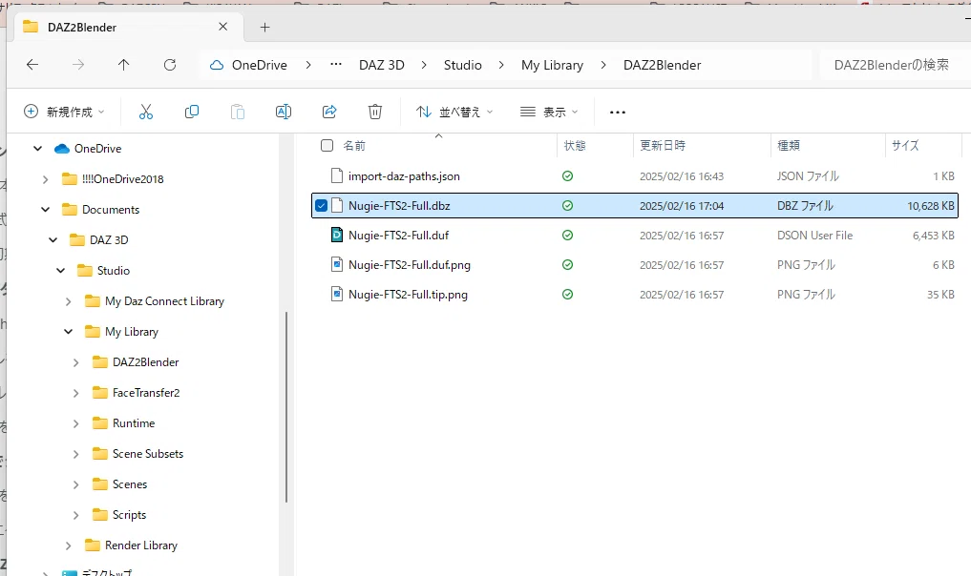The height and width of the screenshot is (576, 971).
Task: Expand the !!!!OneDrive2018 folder node
Action: pyautogui.click(x=45, y=179)
